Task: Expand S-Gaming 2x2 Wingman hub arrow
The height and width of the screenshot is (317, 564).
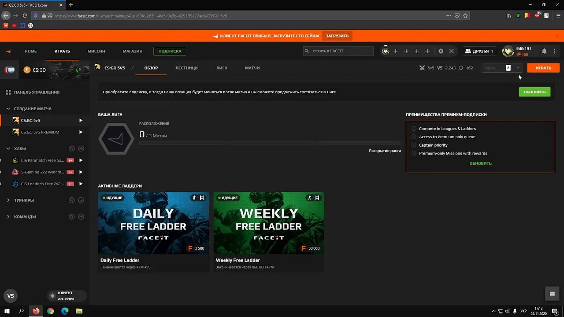Action: [x=81, y=172]
